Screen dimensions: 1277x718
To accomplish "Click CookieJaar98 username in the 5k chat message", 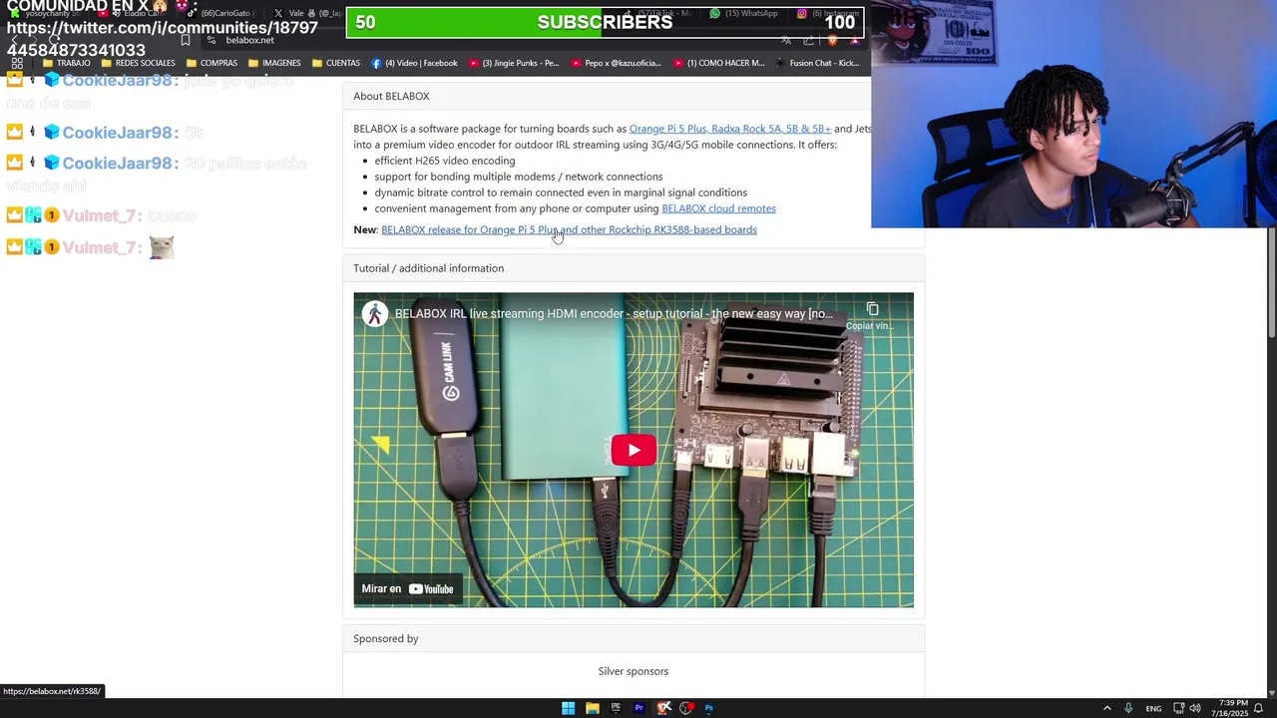I will pos(120,133).
